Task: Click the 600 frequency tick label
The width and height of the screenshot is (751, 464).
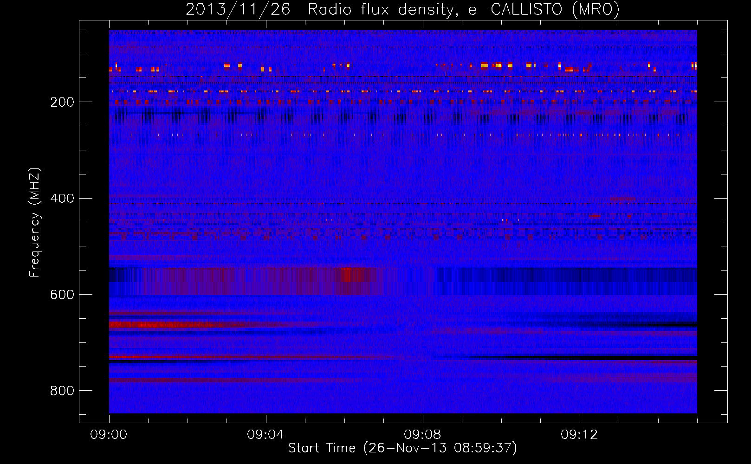Action: coord(62,295)
